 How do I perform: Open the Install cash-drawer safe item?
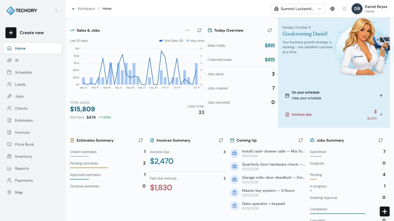268,153
